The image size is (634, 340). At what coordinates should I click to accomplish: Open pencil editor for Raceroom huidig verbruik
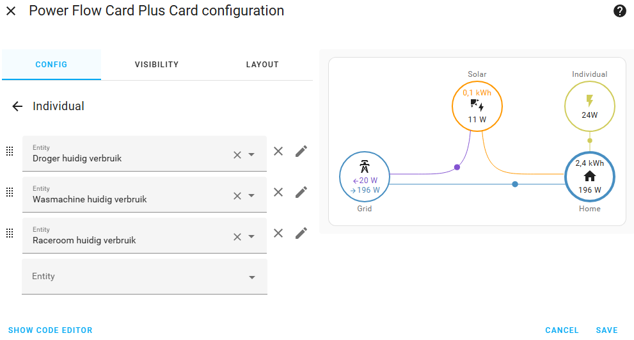click(x=301, y=233)
